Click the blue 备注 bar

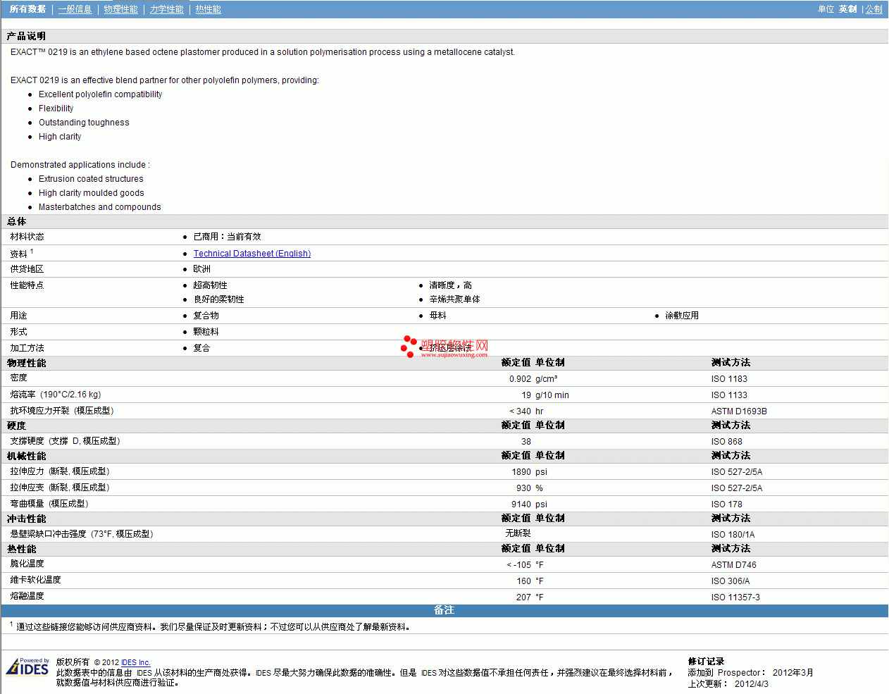pyautogui.click(x=444, y=610)
